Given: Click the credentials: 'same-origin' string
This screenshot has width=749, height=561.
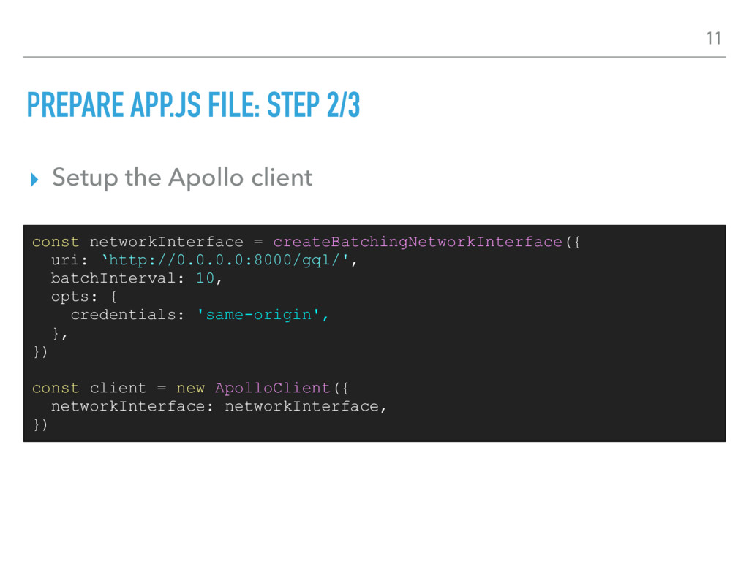Looking at the screenshot, I should (x=197, y=315).
